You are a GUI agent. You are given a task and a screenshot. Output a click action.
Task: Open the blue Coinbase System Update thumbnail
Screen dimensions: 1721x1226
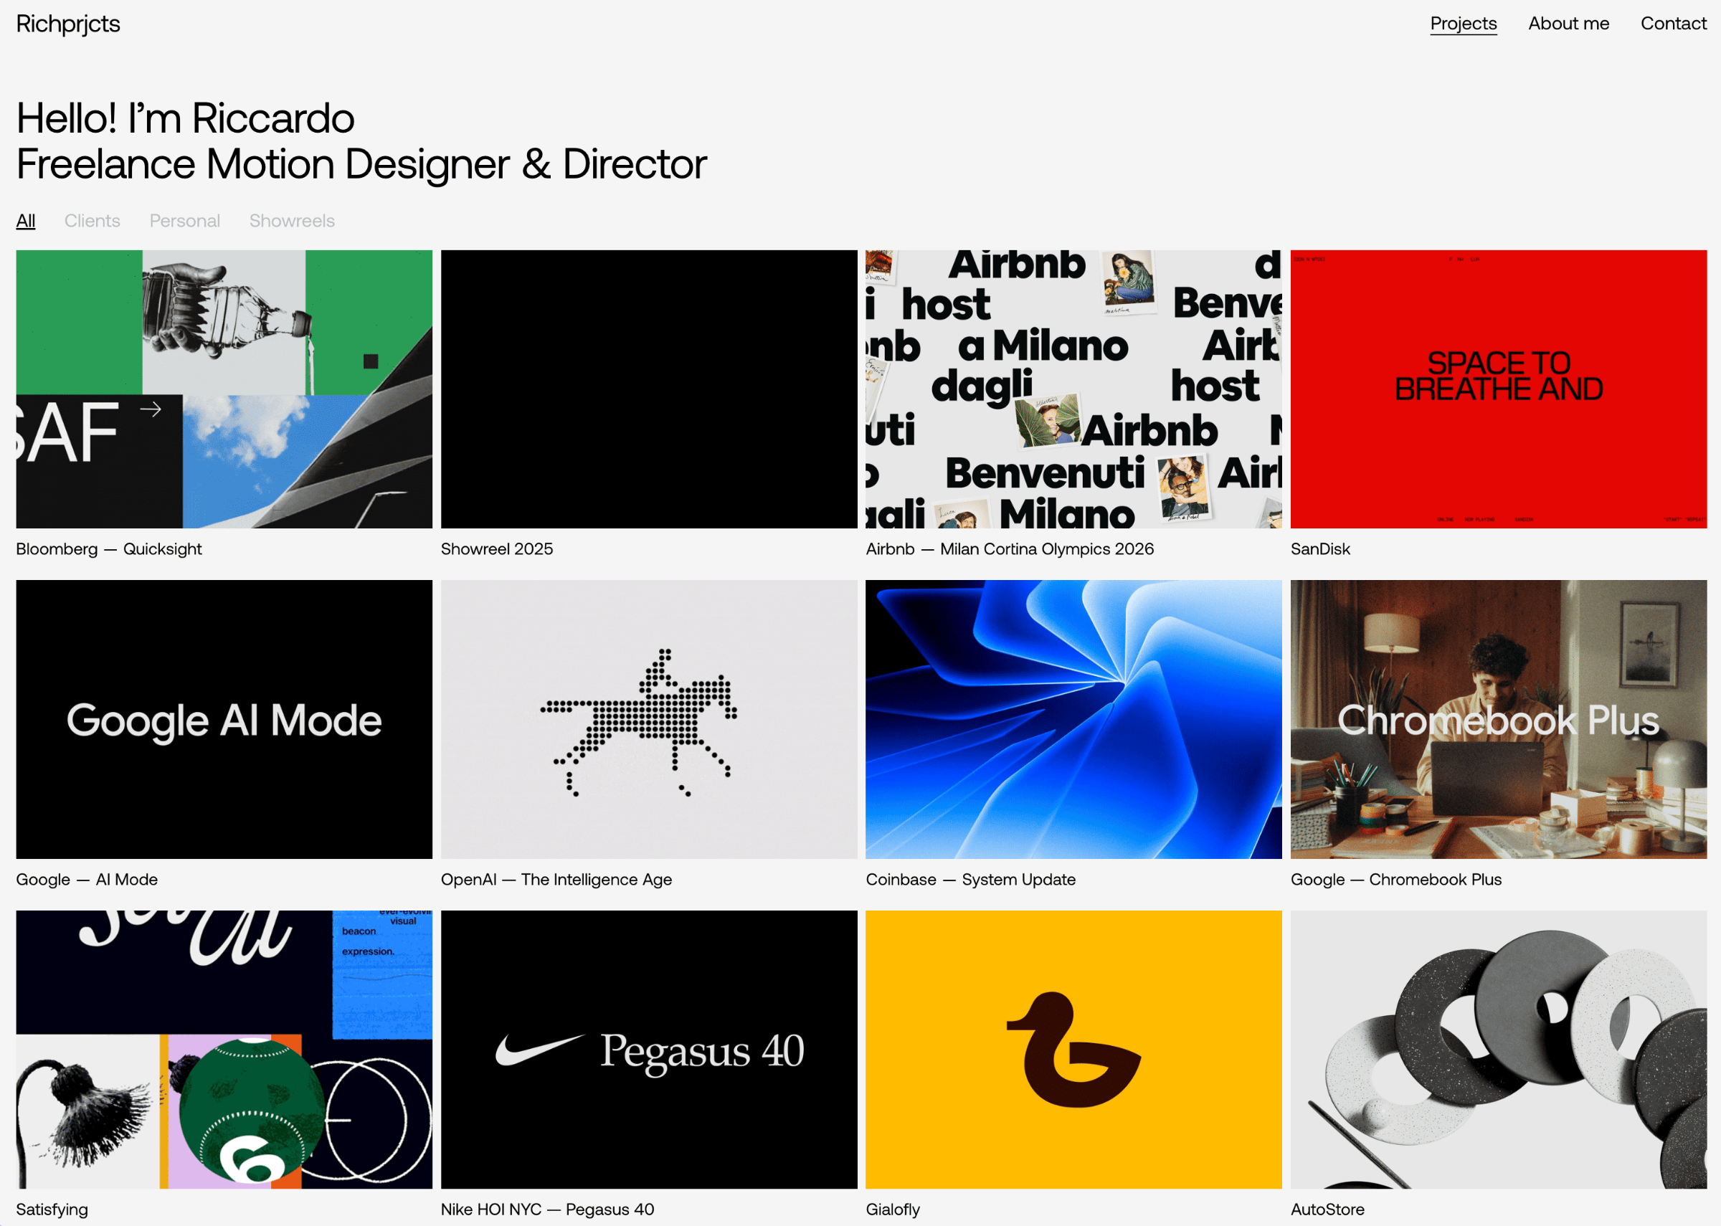[1073, 718]
